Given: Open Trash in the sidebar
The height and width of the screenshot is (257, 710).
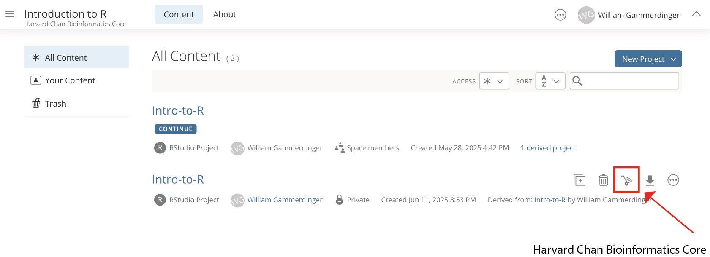Looking at the screenshot, I should coord(76,104).
